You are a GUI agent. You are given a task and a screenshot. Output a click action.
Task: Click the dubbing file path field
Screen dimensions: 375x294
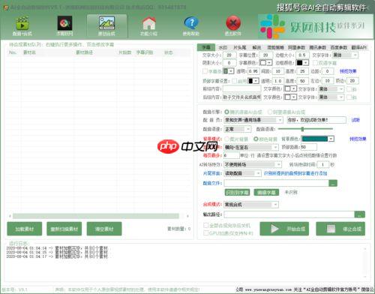pyautogui.click(x=276, y=183)
